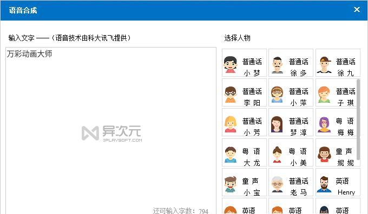Click the 语音合成 title text
The image size is (368, 214).
(x=23, y=10)
